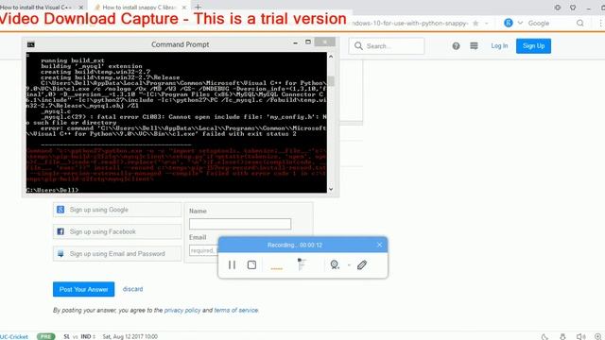This screenshot has height=340, width=605.
Task: Click the blue Sign Up button
Action: [533, 46]
